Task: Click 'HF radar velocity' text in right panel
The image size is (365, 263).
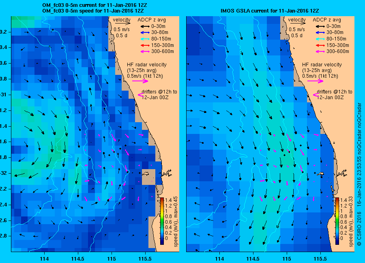Action: pos(322,65)
